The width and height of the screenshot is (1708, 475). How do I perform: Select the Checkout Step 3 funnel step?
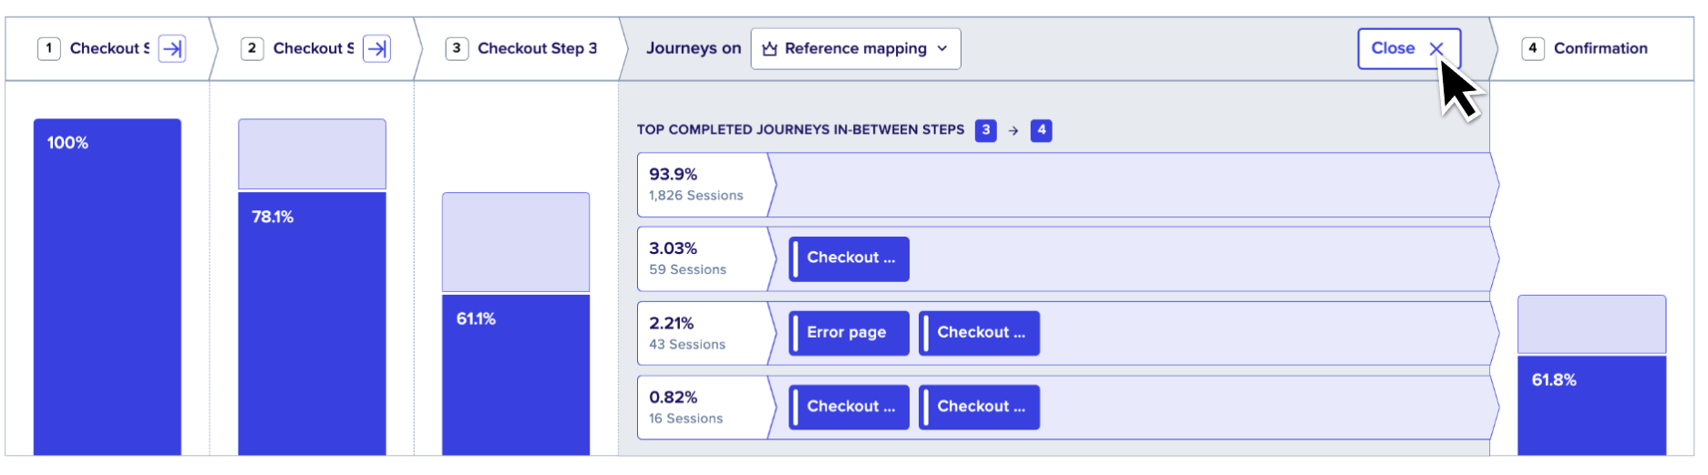tap(521, 48)
